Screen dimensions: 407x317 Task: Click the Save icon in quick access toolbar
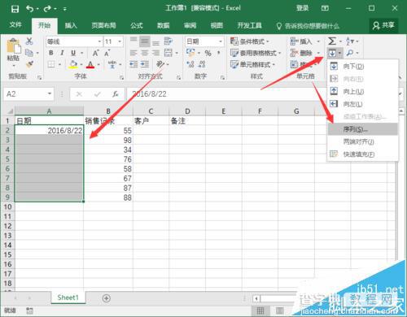point(15,9)
